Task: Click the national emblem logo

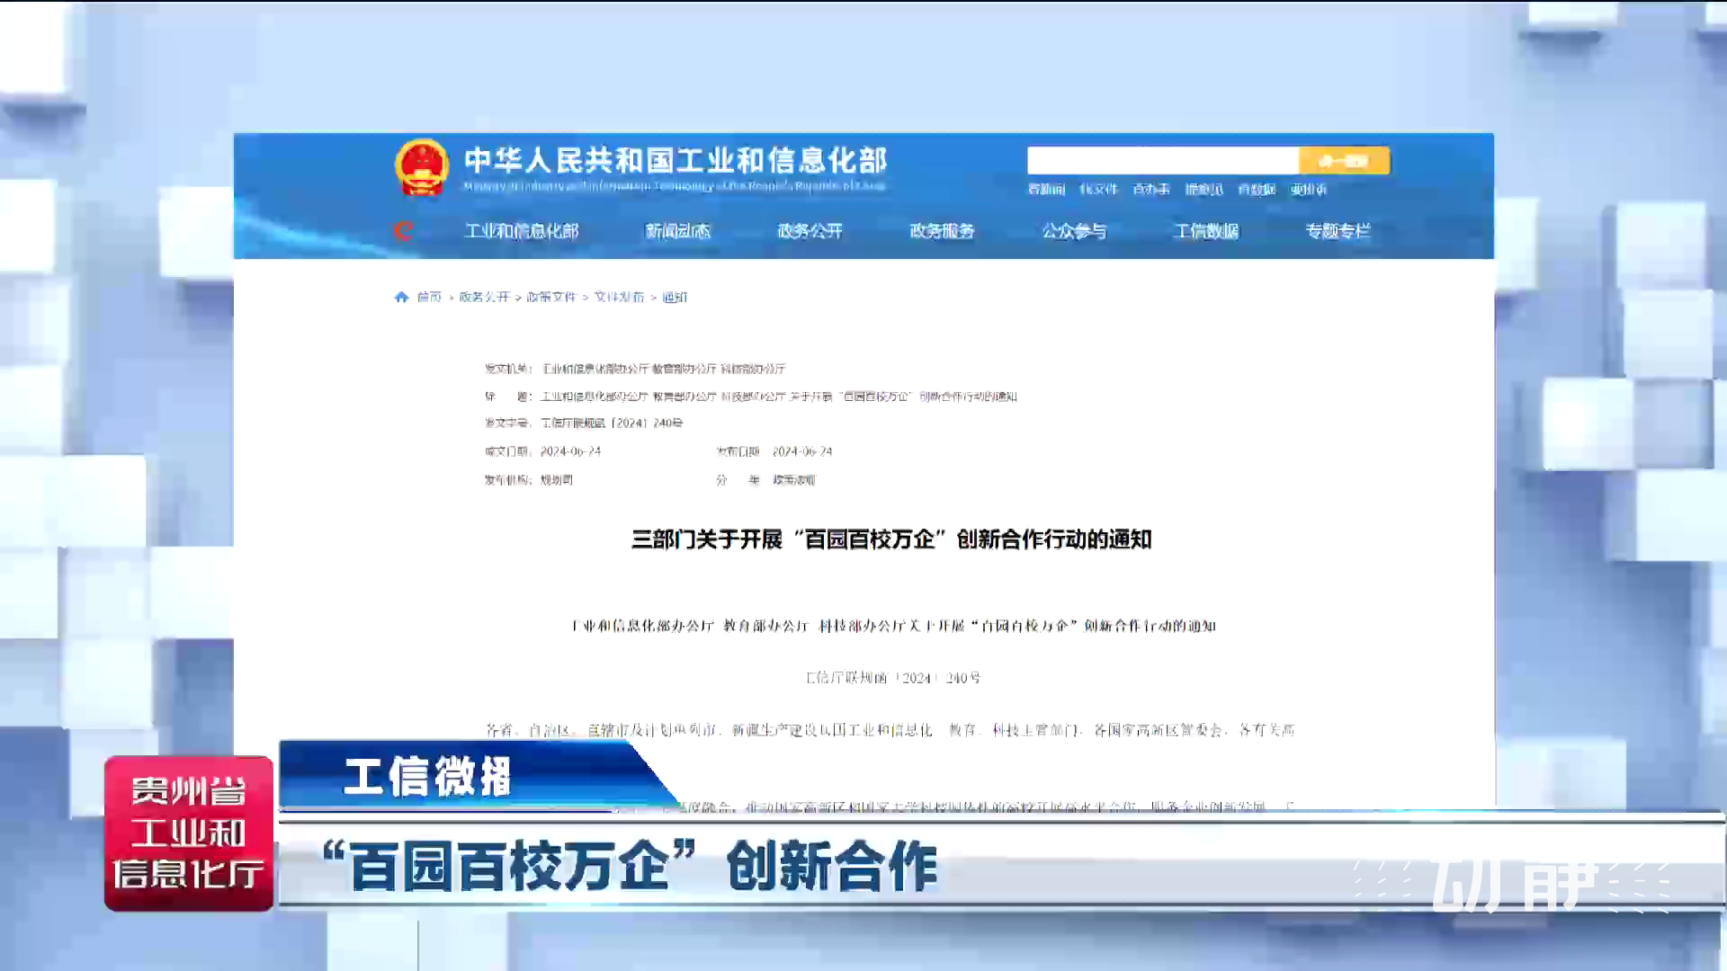Action: pos(421,167)
